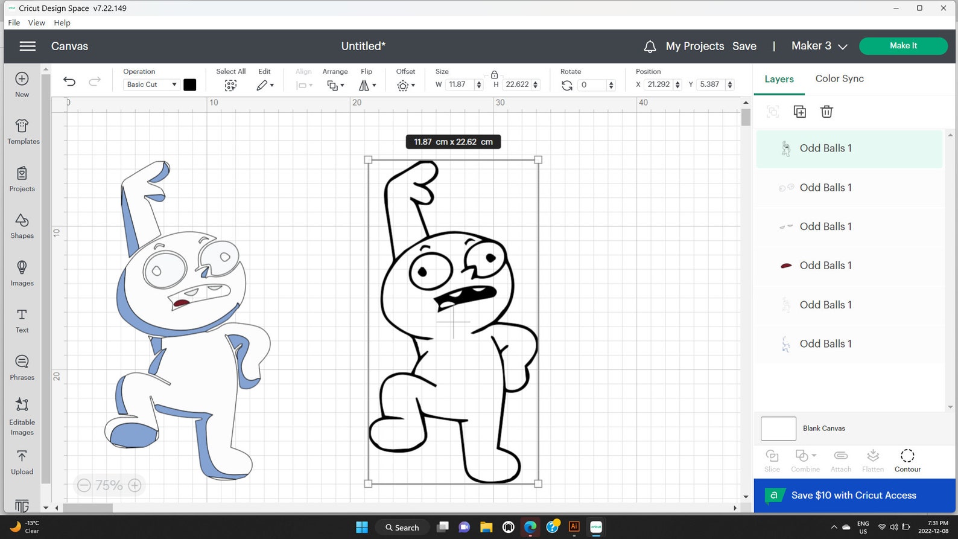958x539 pixels.
Task: Open the View menu
Action: pyautogui.click(x=36, y=23)
